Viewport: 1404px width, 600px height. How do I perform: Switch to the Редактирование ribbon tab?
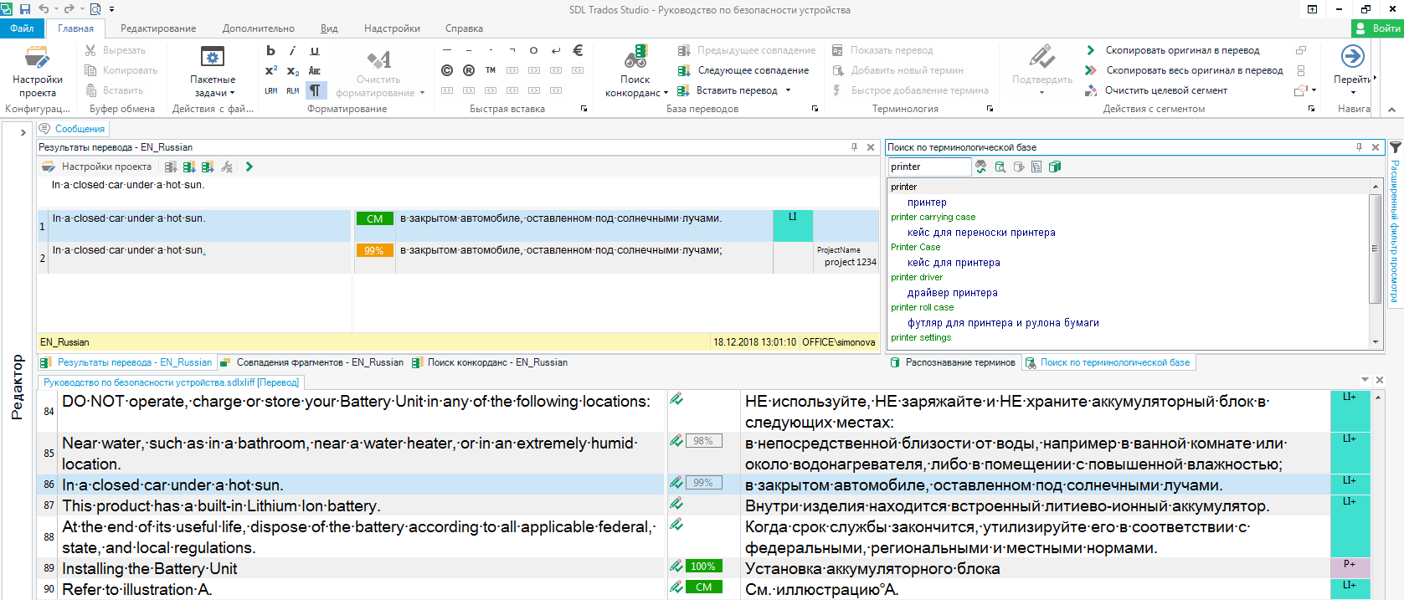tap(158, 28)
